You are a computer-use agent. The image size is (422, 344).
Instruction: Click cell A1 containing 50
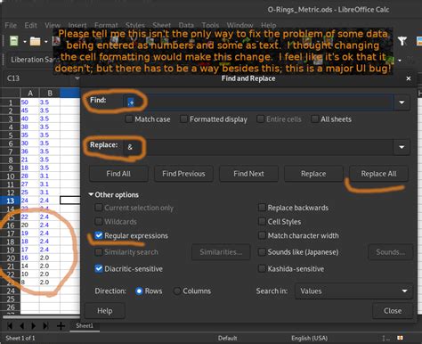pos(29,102)
